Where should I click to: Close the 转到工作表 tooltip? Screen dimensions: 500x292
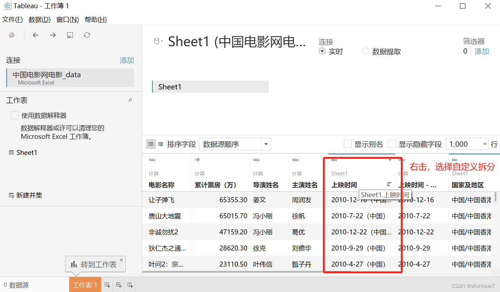point(121,260)
